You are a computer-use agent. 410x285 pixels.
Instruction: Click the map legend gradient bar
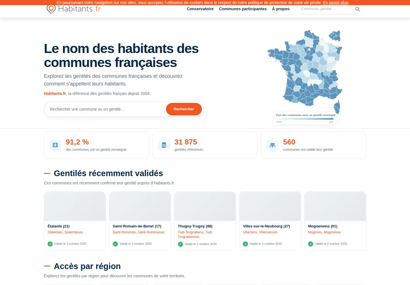(305, 119)
